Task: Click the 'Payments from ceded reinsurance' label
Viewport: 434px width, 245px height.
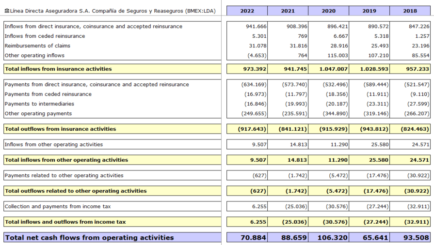Action: coord(48,94)
